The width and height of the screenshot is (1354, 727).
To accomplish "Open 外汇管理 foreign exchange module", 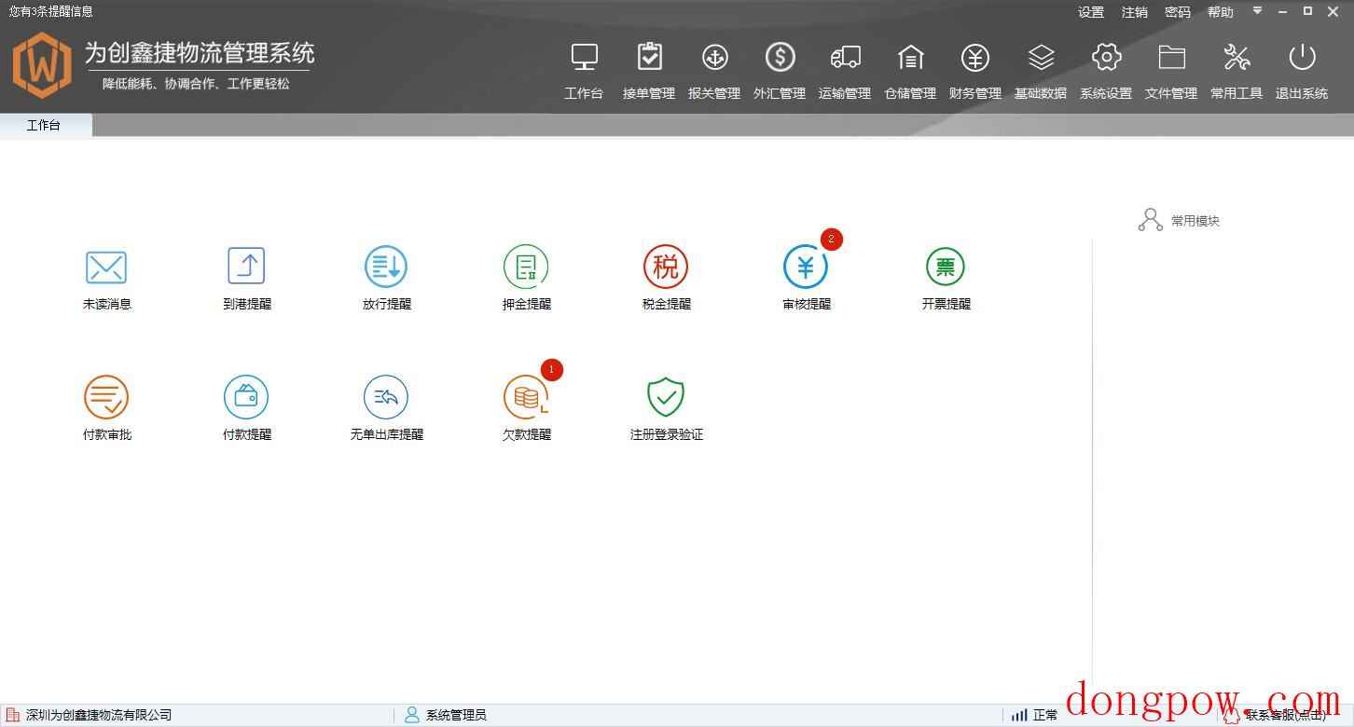I will coord(780,70).
